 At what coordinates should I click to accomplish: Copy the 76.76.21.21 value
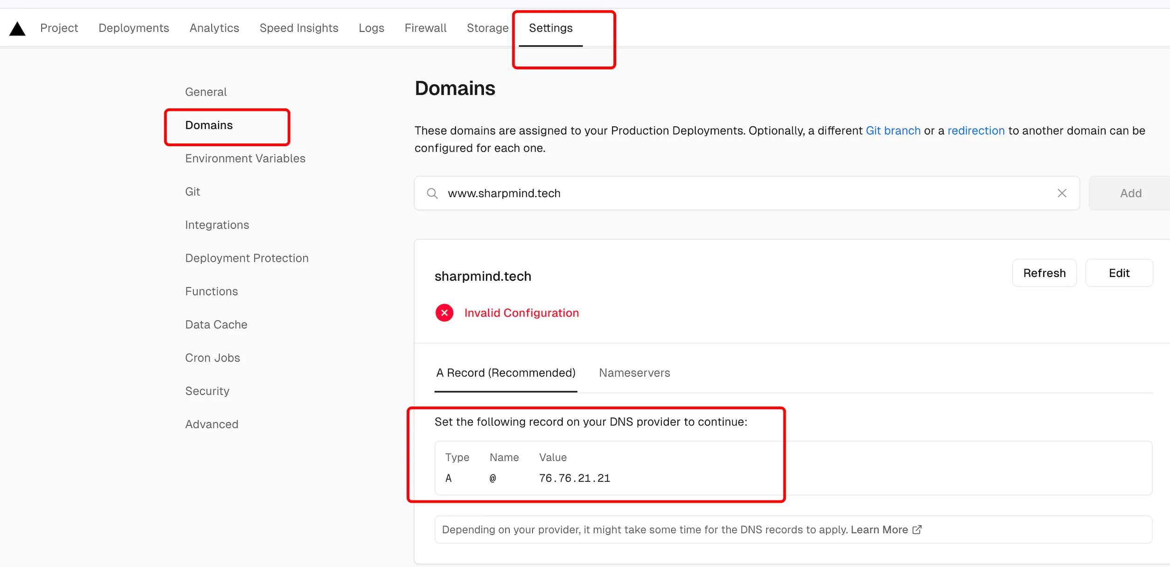pos(574,479)
